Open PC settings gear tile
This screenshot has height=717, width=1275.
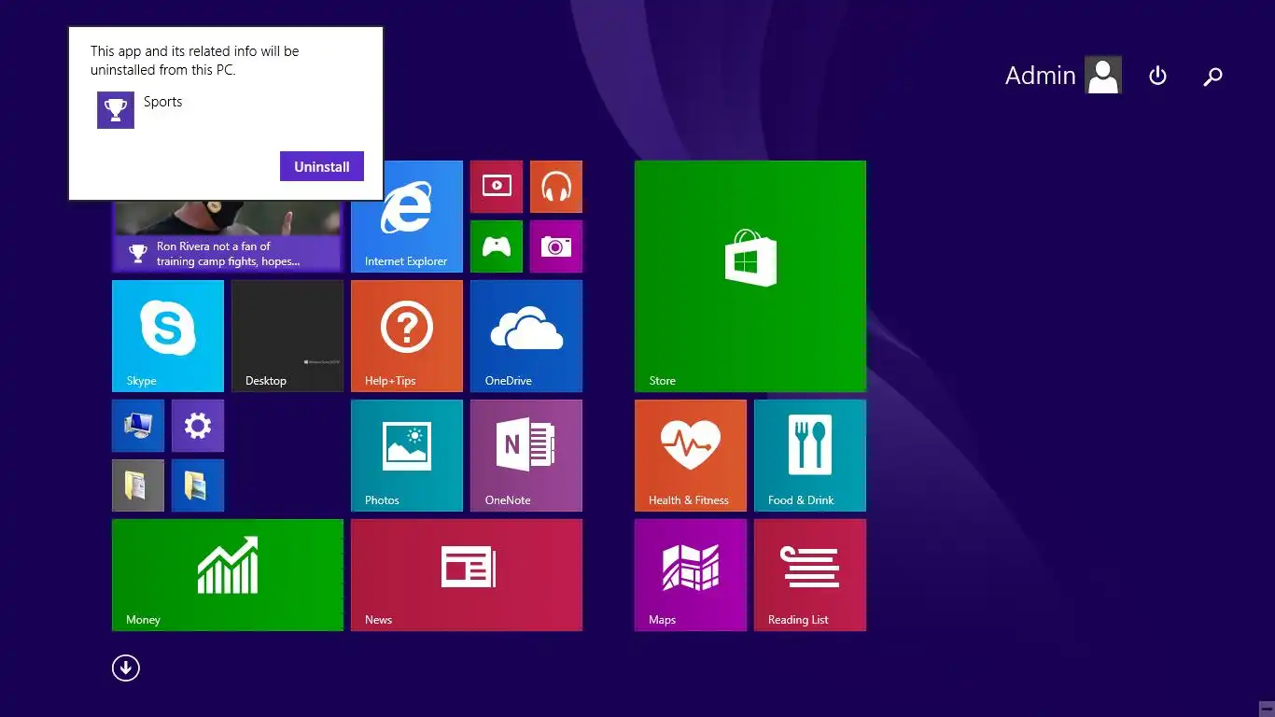(198, 426)
